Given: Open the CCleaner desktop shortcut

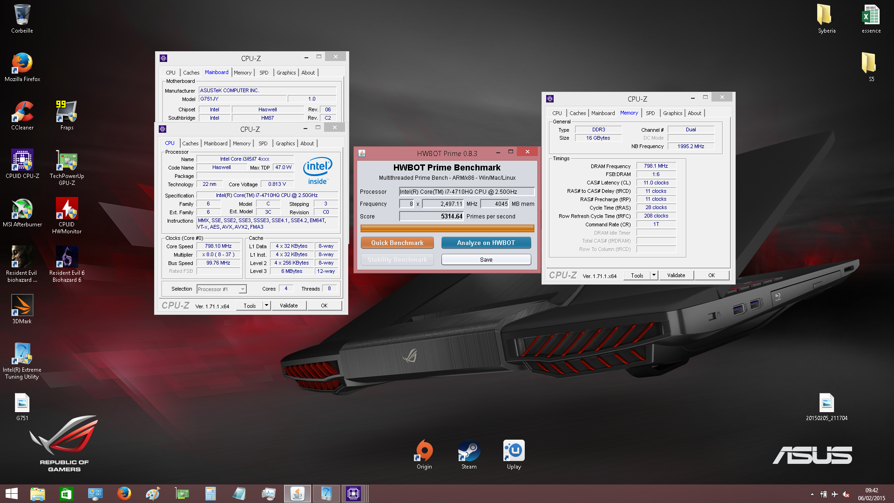Looking at the screenshot, I should (x=22, y=116).
